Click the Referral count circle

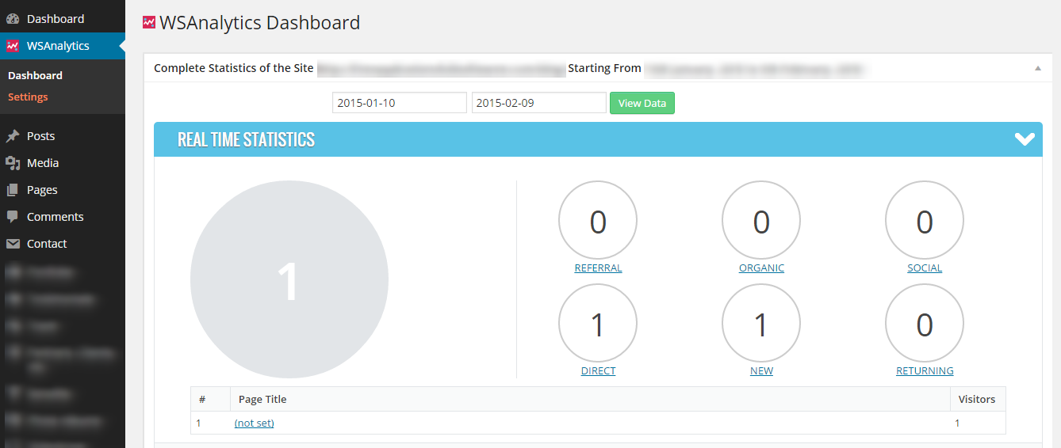tap(598, 222)
